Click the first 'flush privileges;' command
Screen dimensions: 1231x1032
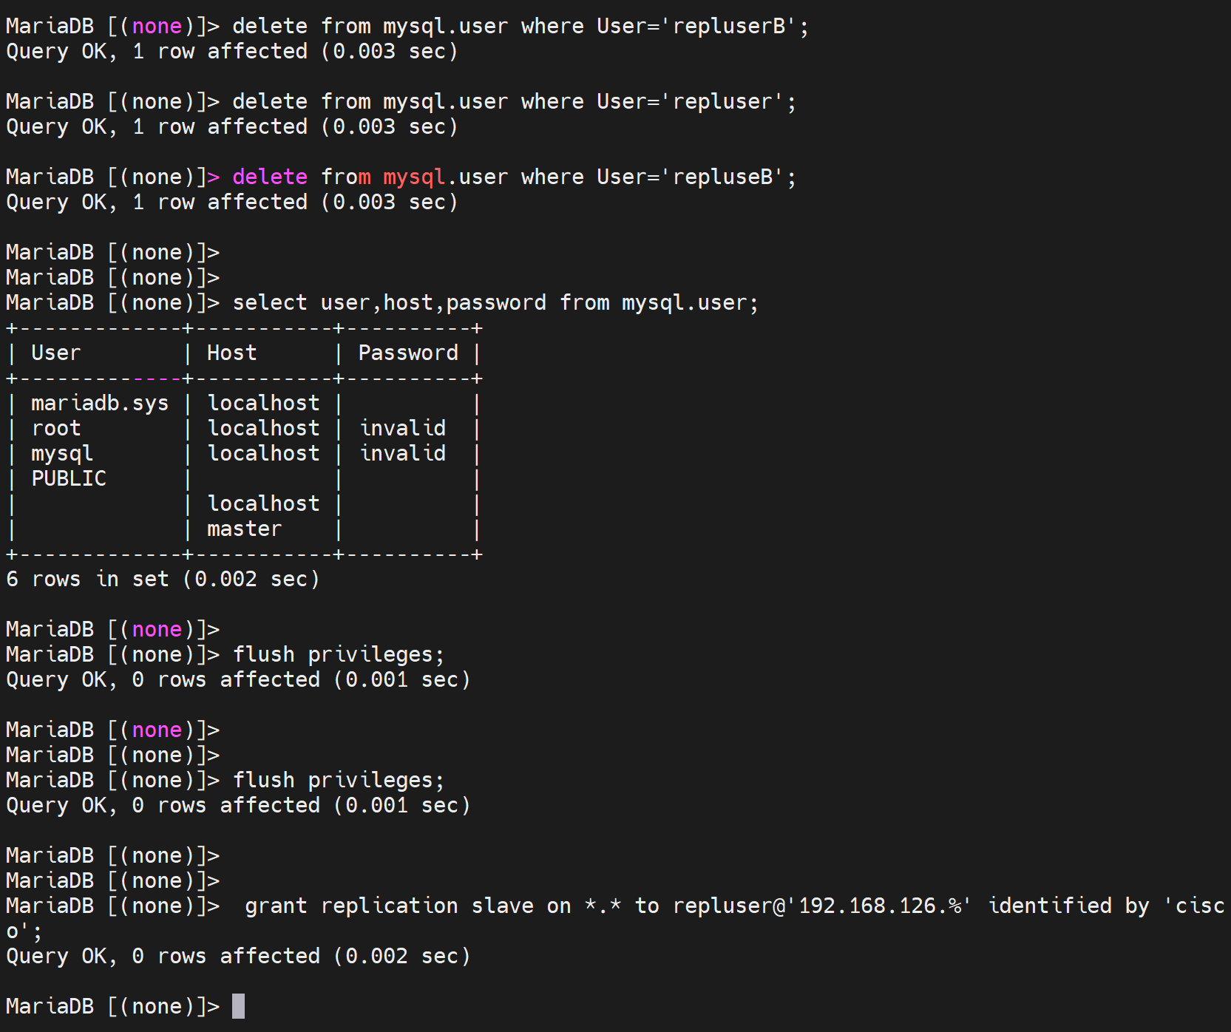[x=338, y=654]
